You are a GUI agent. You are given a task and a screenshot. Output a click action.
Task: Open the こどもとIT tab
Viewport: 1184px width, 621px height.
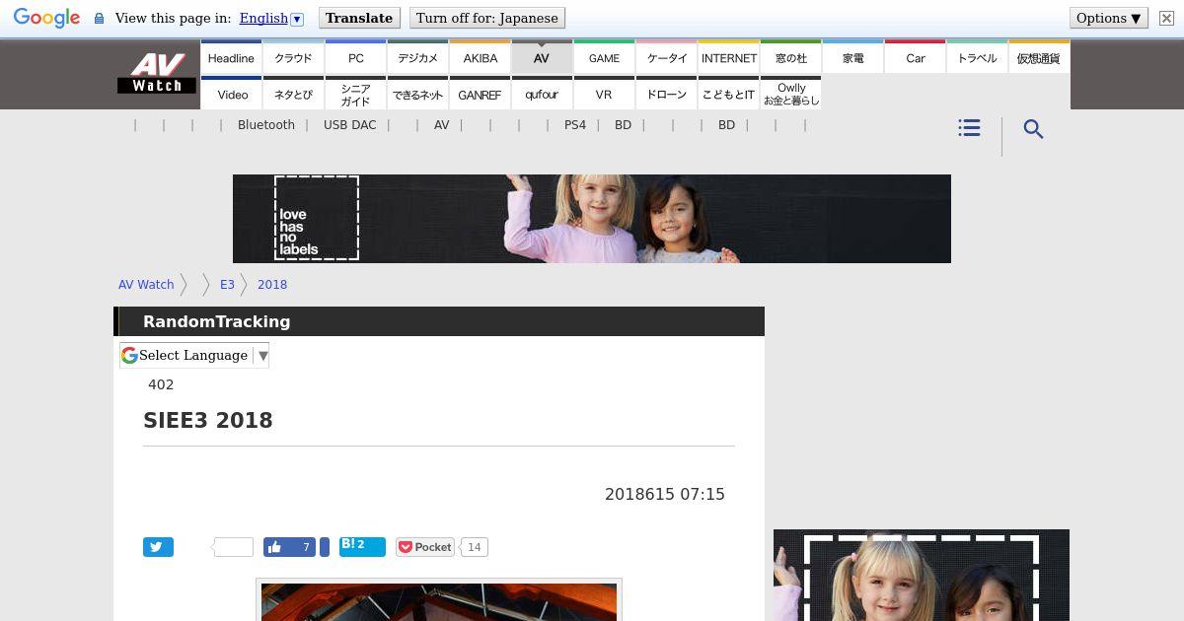click(729, 94)
